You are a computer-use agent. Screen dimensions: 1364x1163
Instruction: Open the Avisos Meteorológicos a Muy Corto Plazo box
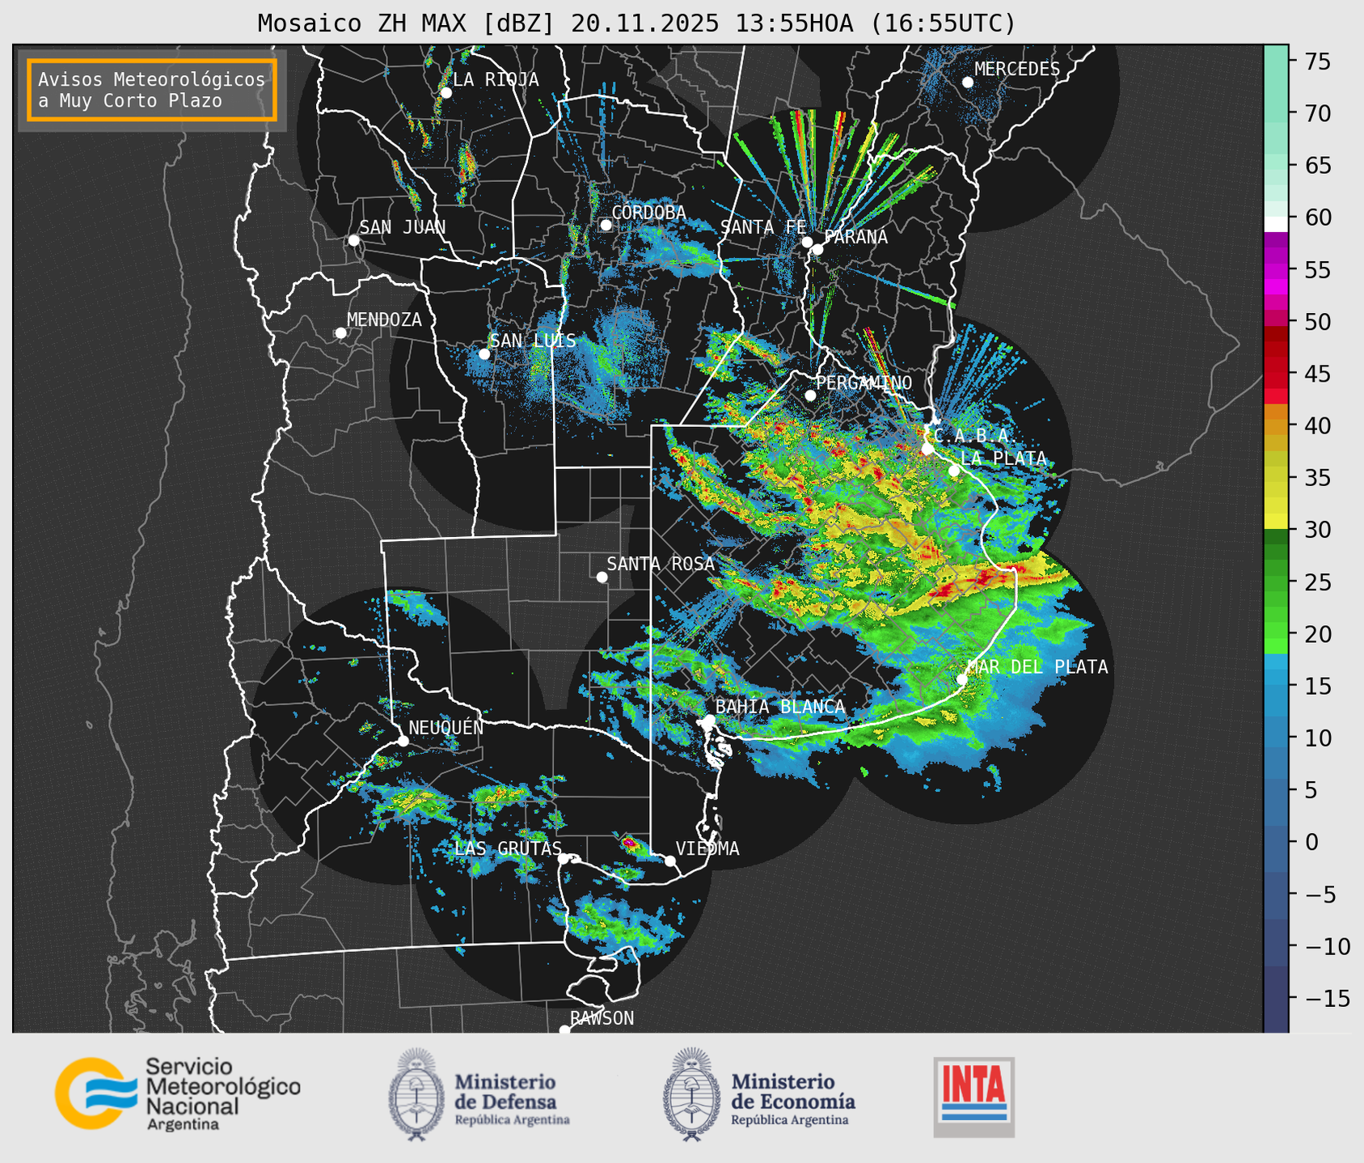point(152,90)
